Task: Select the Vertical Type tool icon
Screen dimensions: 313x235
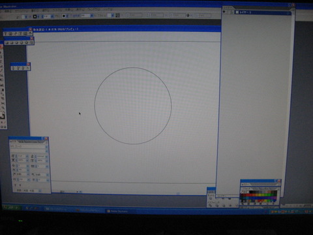Action: coord(20,34)
